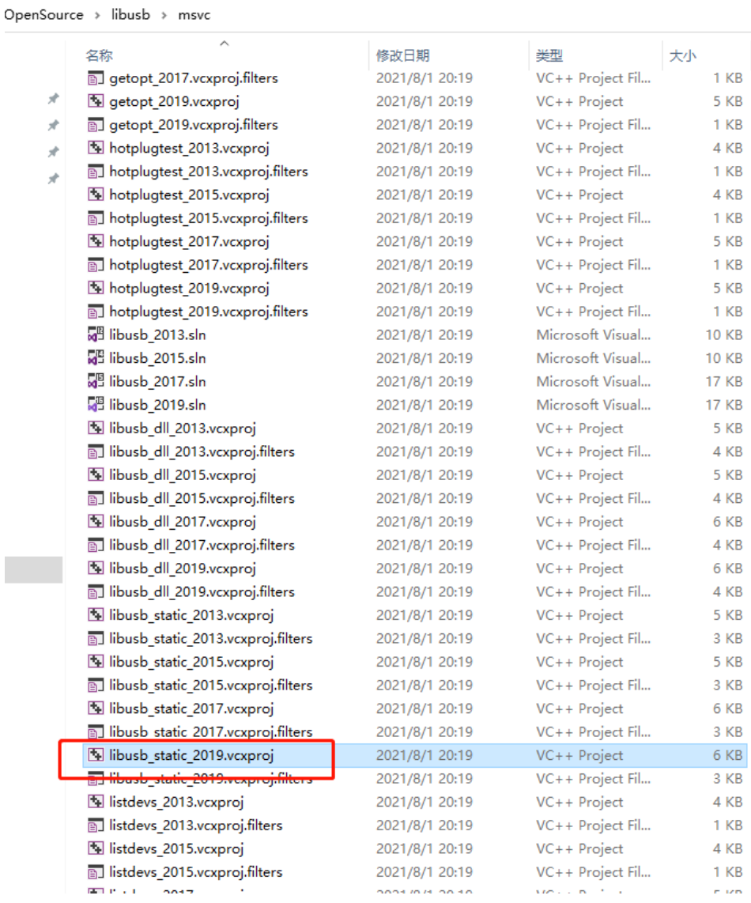Click the libusb_2019.sln Visual Studio solution icon
The height and width of the screenshot is (903, 751).
click(x=96, y=405)
